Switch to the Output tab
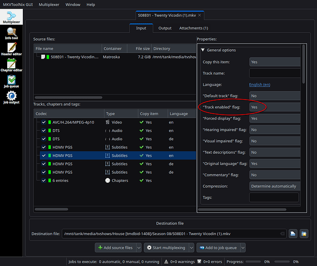Screen dimensions: 317x266 165,28
